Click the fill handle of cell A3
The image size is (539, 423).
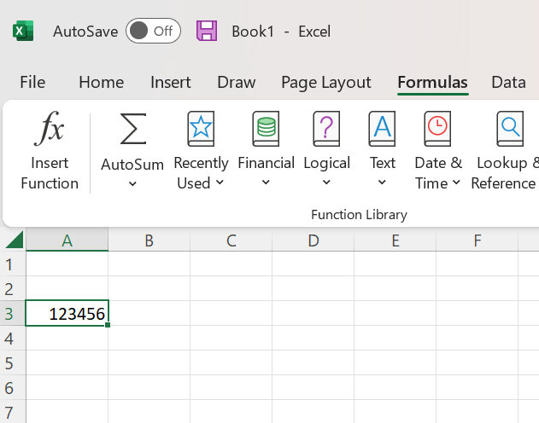point(108,325)
